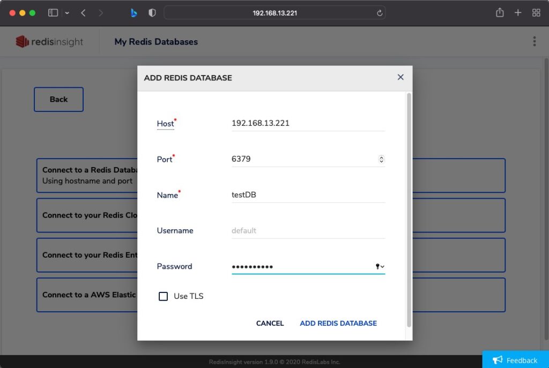This screenshot has height=368, width=549.
Task: Click the Username field with default placeholder
Action: pos(308,231)
